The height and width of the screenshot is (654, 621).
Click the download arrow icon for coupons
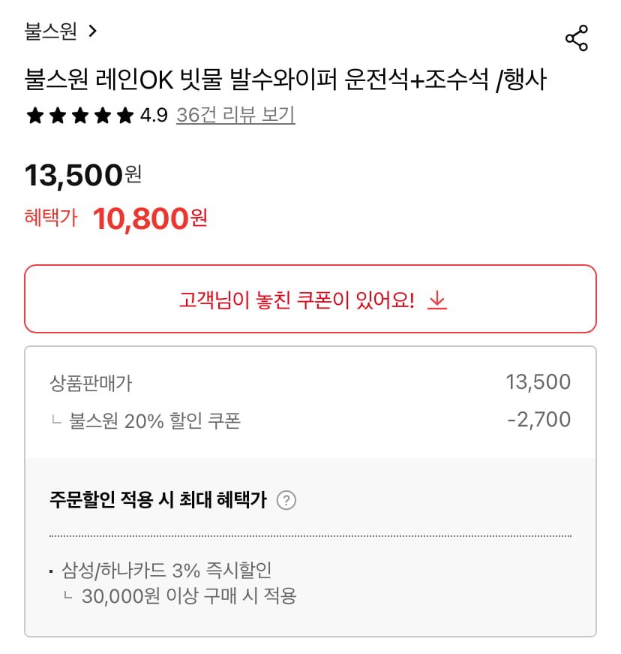(x=437, y=300)
